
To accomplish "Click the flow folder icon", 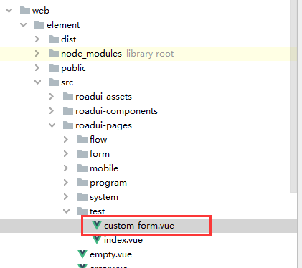I will [82, 140].
